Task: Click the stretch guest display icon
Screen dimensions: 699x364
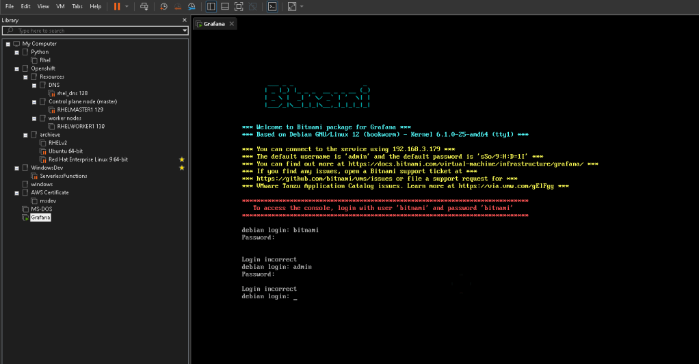Action: pos(292,7)
